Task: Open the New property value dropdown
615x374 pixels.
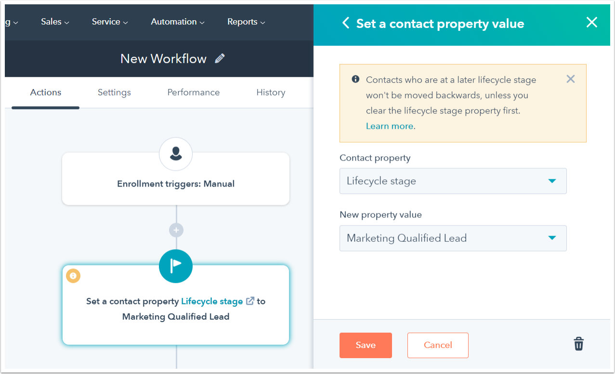Action: pos(453,238)
